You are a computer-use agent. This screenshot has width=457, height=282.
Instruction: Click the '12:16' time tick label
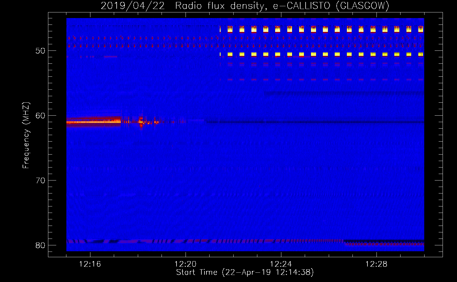tap(90, 264)
